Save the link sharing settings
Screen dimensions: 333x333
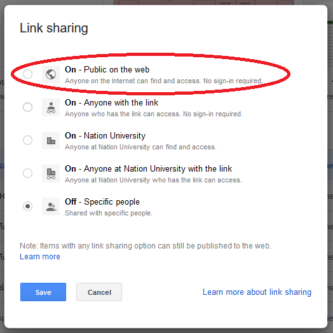pyautogui.click(x=43, y=292)
